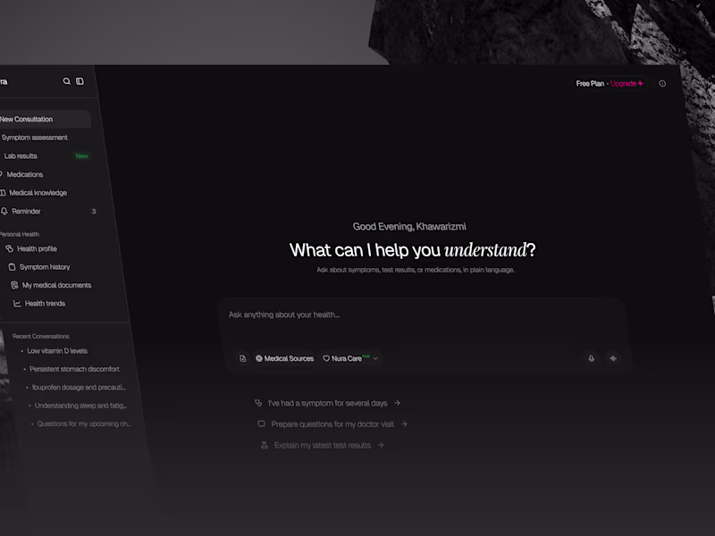Start a New Consultation
Screen dimensions: 715x536
45,119
